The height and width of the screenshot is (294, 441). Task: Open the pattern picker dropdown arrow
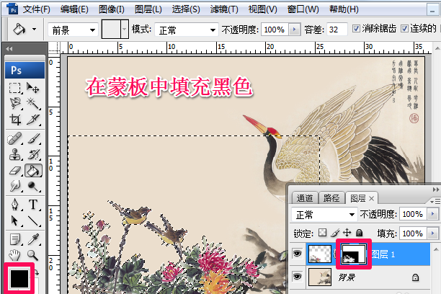[x=125, y=29]
